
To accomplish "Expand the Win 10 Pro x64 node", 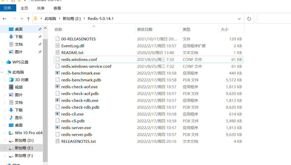I will pyautogui.click(x=5, y=133).
